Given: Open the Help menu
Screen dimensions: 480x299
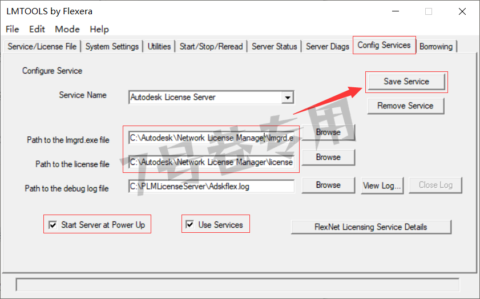Looking at the screenshot, I should [99, 29].
